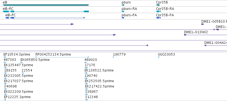Select the 489020 feature label

click(x=91, y=60)
